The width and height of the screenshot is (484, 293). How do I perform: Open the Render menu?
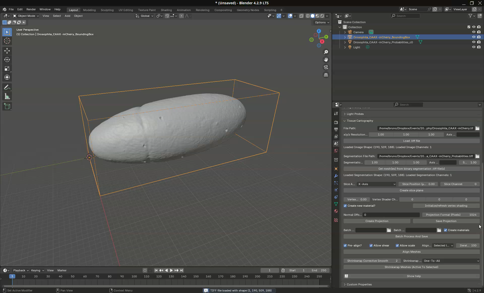pyautogui.click(x=31, y=9)
